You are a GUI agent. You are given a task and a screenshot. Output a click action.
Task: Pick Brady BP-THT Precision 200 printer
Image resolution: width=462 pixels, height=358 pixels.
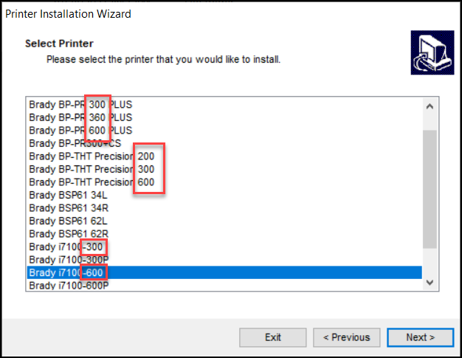[92, 156]
